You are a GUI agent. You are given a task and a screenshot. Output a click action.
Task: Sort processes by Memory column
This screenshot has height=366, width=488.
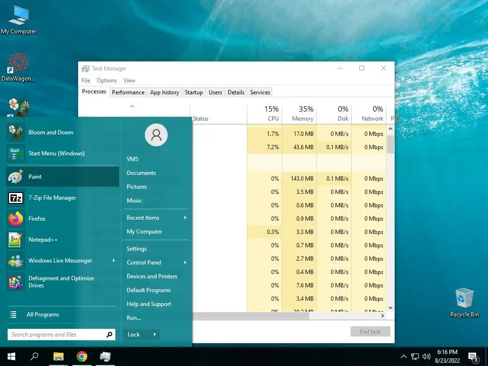pos(299,114)
